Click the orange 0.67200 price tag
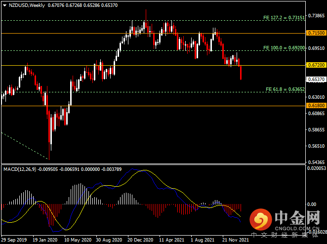Viewport: 327px width, 244px height. [315, 65]
